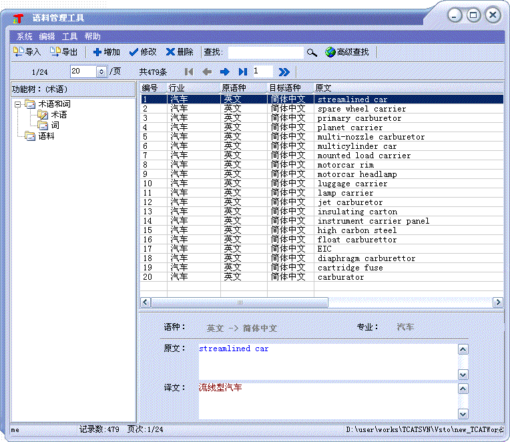Select the 词 tree item
510x442 pixels.
pyautogui.click(x=55, y=126)
